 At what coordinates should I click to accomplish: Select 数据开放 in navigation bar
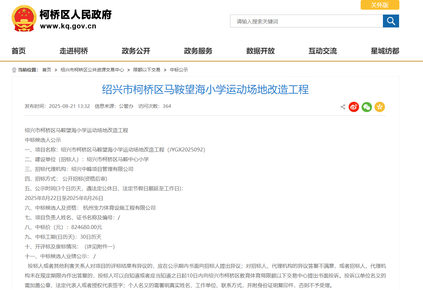click(260, 51)
